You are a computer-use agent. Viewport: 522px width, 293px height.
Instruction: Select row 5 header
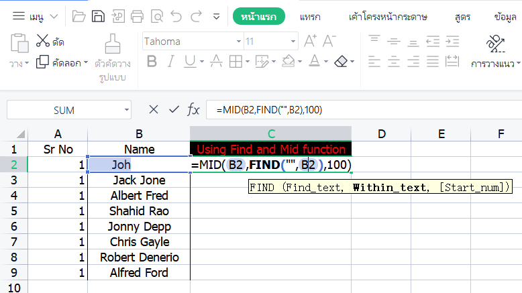point(13,211)
